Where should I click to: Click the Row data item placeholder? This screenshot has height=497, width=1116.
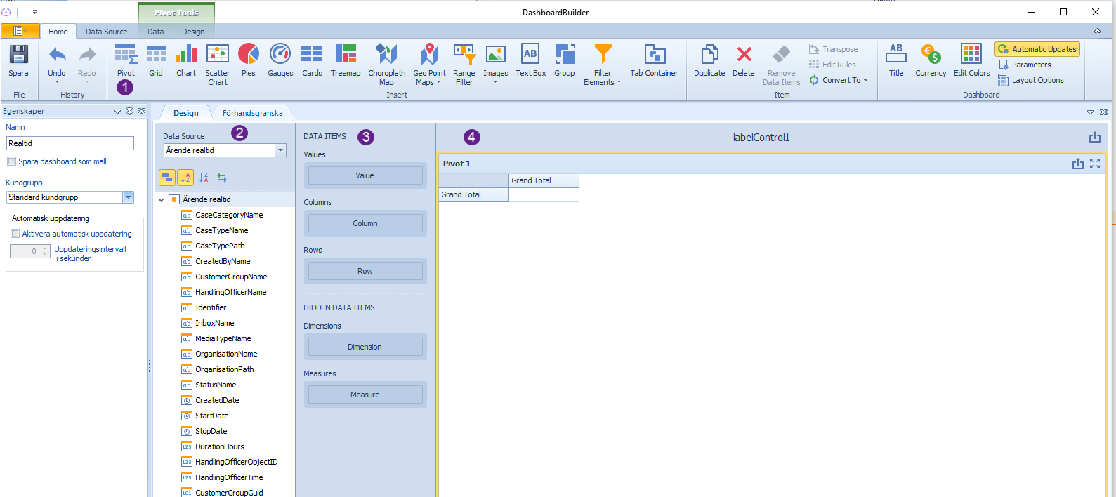tap(365, 271)
